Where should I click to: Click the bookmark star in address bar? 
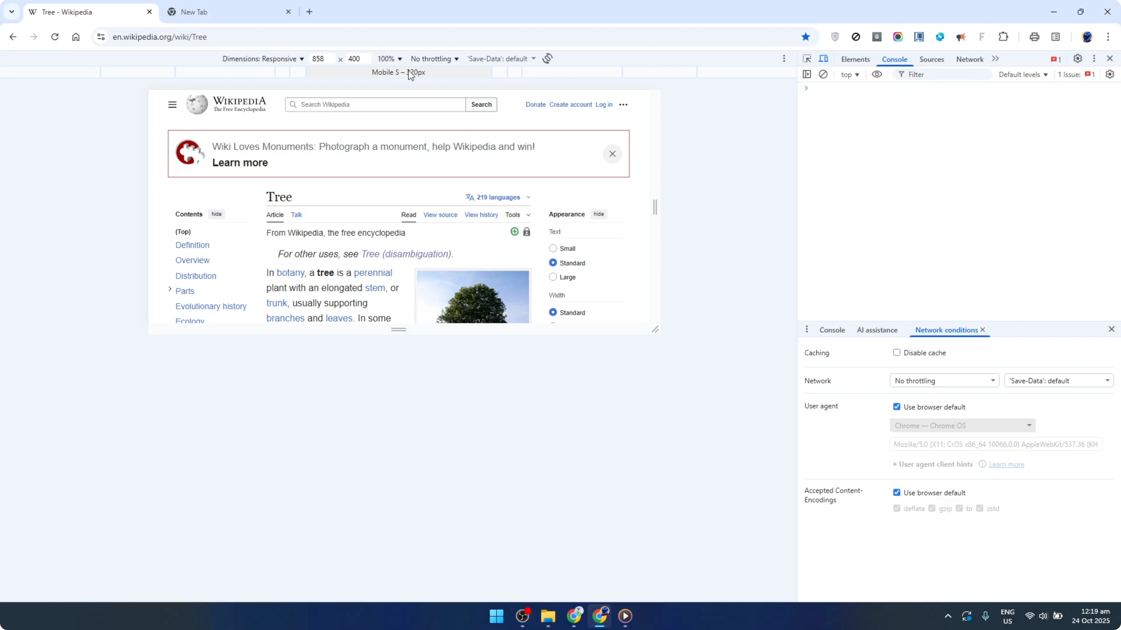point(805,37)
